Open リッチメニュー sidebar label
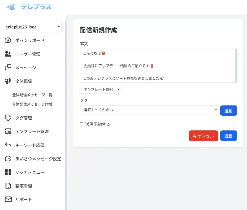Screen dimensions: 247x210 point(30,172)
